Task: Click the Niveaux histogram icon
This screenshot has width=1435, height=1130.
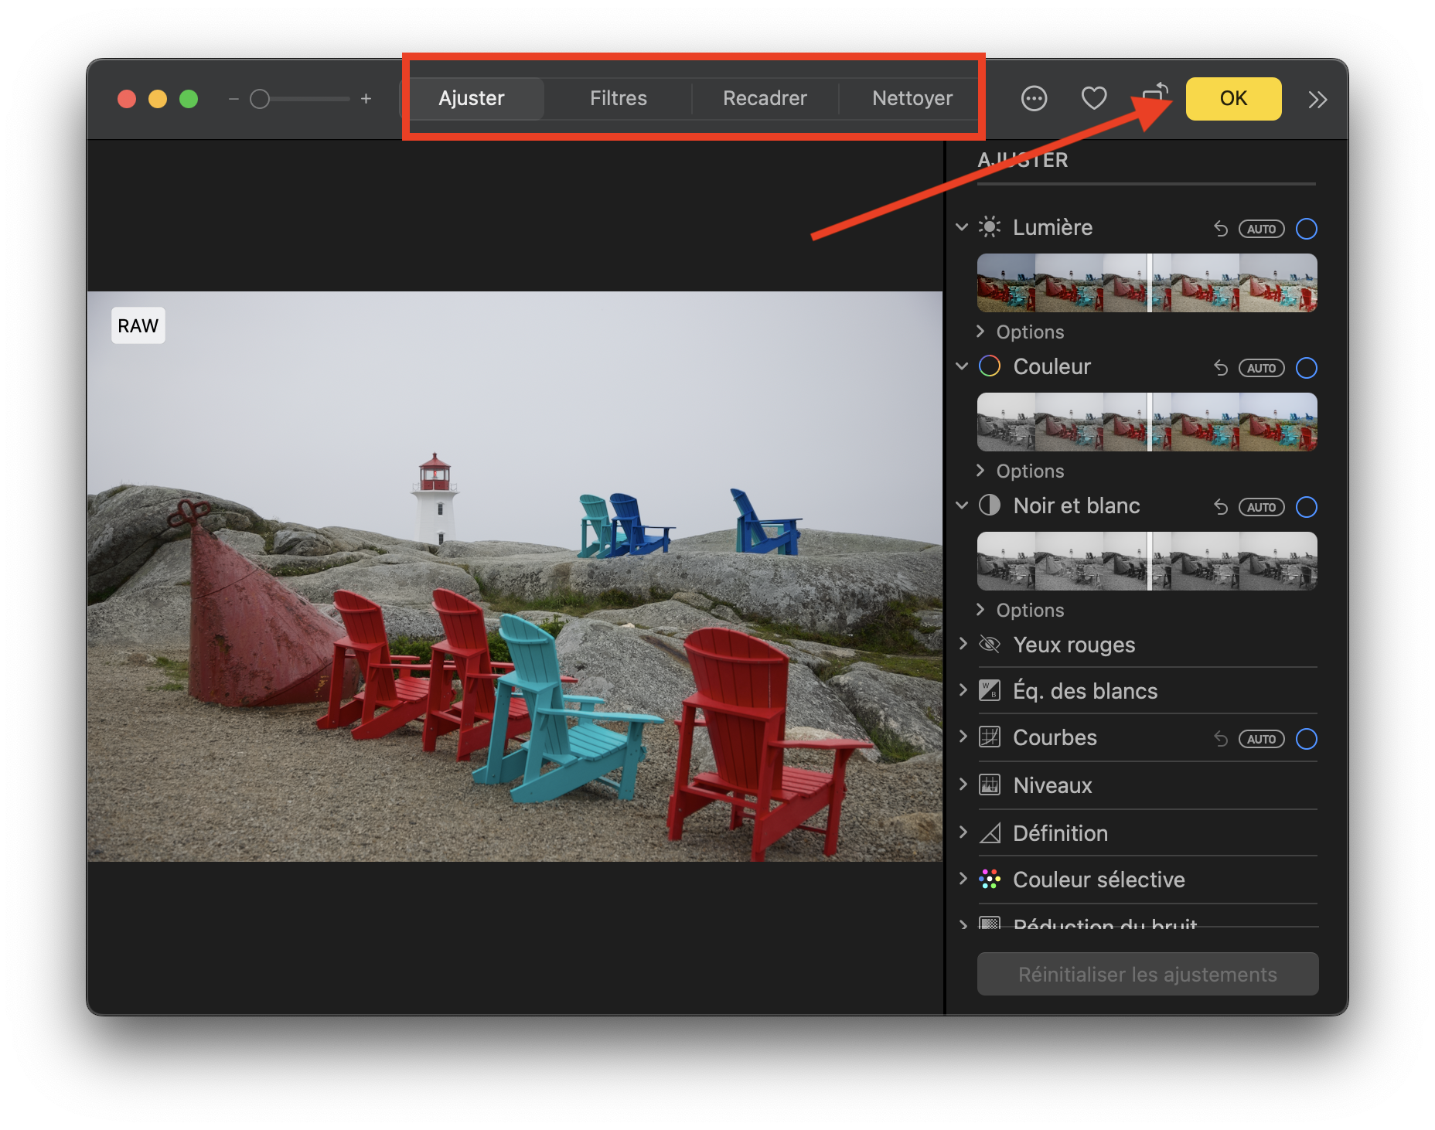Action: 990,785
